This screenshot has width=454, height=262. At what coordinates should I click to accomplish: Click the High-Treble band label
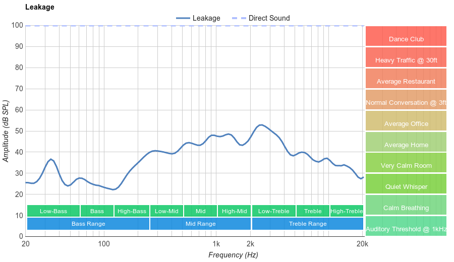(347, 211)
